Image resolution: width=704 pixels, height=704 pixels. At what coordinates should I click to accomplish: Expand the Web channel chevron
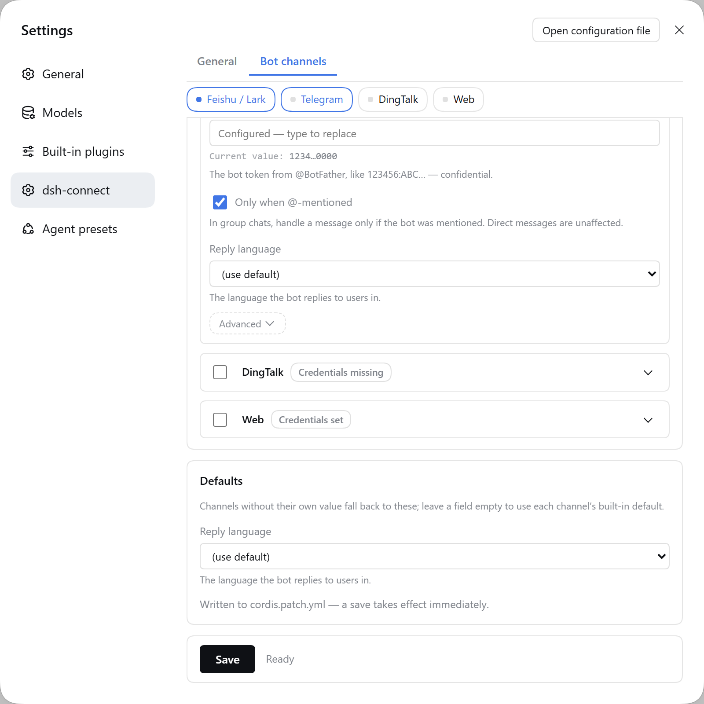[648, 420]
